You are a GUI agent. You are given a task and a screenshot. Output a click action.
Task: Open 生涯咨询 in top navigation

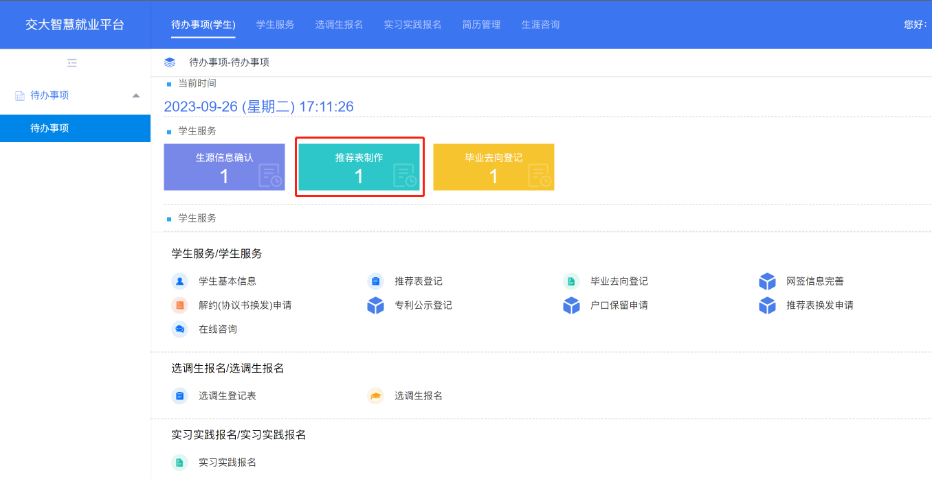tap(540, 25)
